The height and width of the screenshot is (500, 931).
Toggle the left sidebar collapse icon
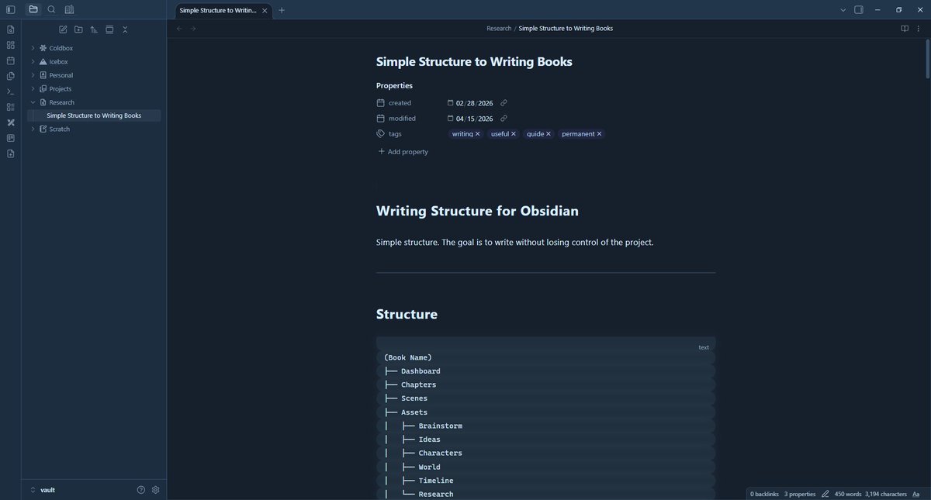(x=11, y=9)
